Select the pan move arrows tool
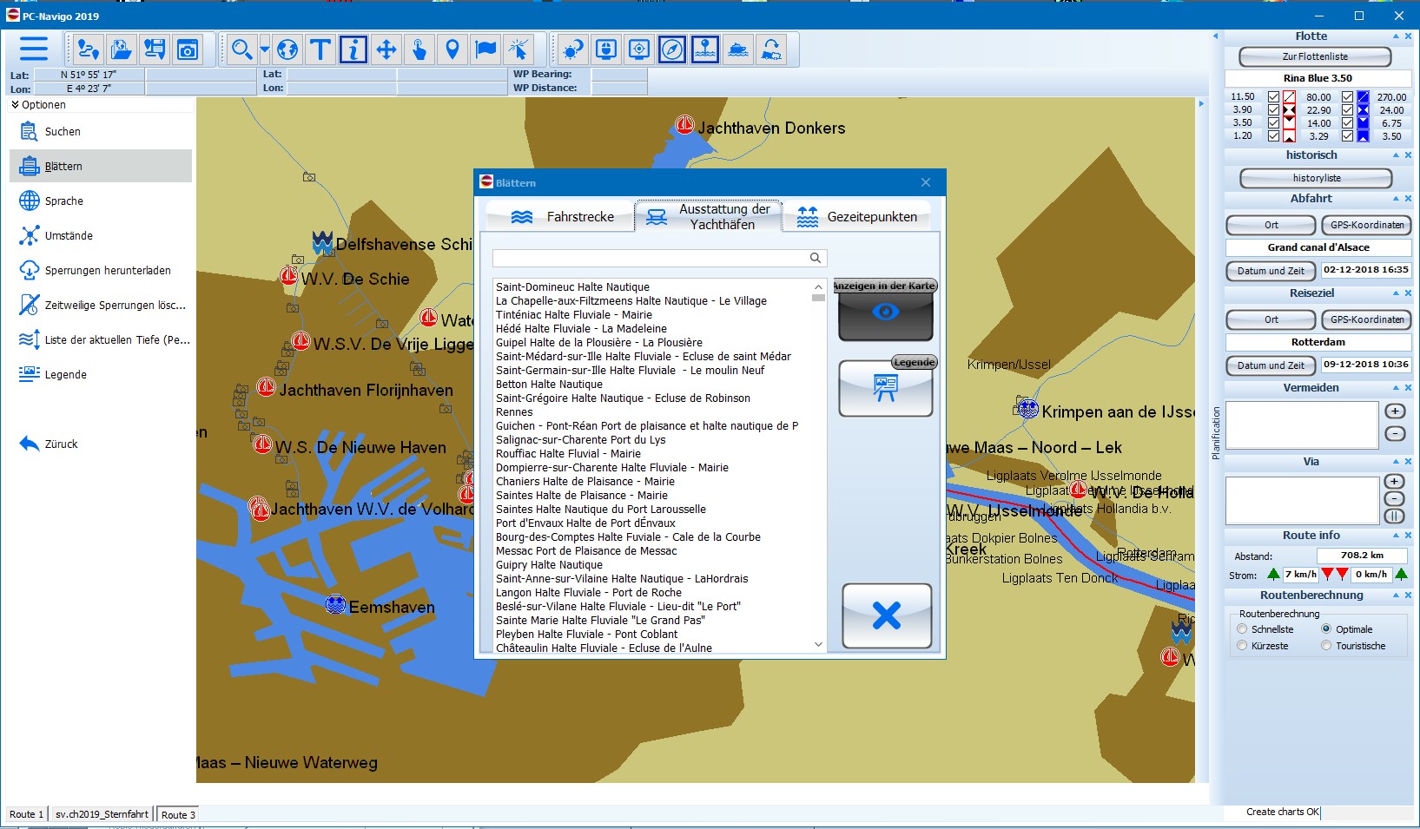Image resolution: width=1420 pixels, height=829 pixels. [x=386, y=50]
